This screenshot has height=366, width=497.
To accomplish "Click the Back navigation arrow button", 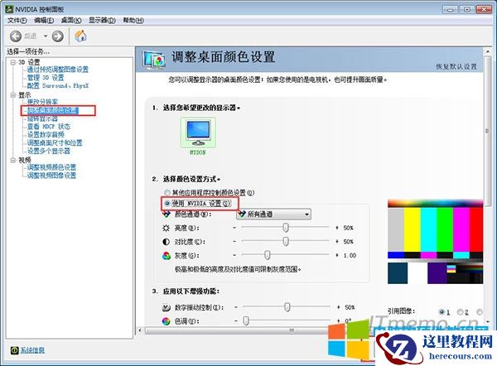I will [16, 36].
